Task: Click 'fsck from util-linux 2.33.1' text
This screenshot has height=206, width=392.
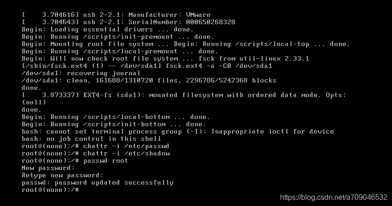Action: point(254,59)
